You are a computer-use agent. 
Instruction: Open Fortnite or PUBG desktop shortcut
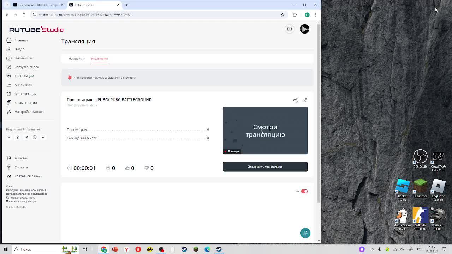pyautogui.click(x=438, y=219)
